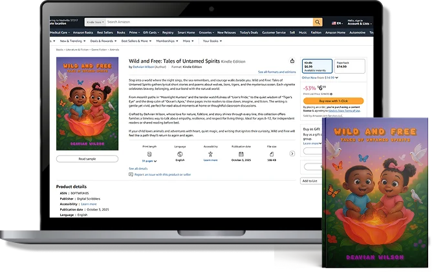Click the Search Amazon input field
Viewport: 432px width, 272px height.
(210, 22)
